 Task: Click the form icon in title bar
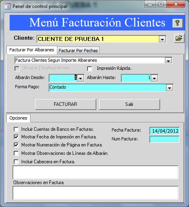point(7,6)
